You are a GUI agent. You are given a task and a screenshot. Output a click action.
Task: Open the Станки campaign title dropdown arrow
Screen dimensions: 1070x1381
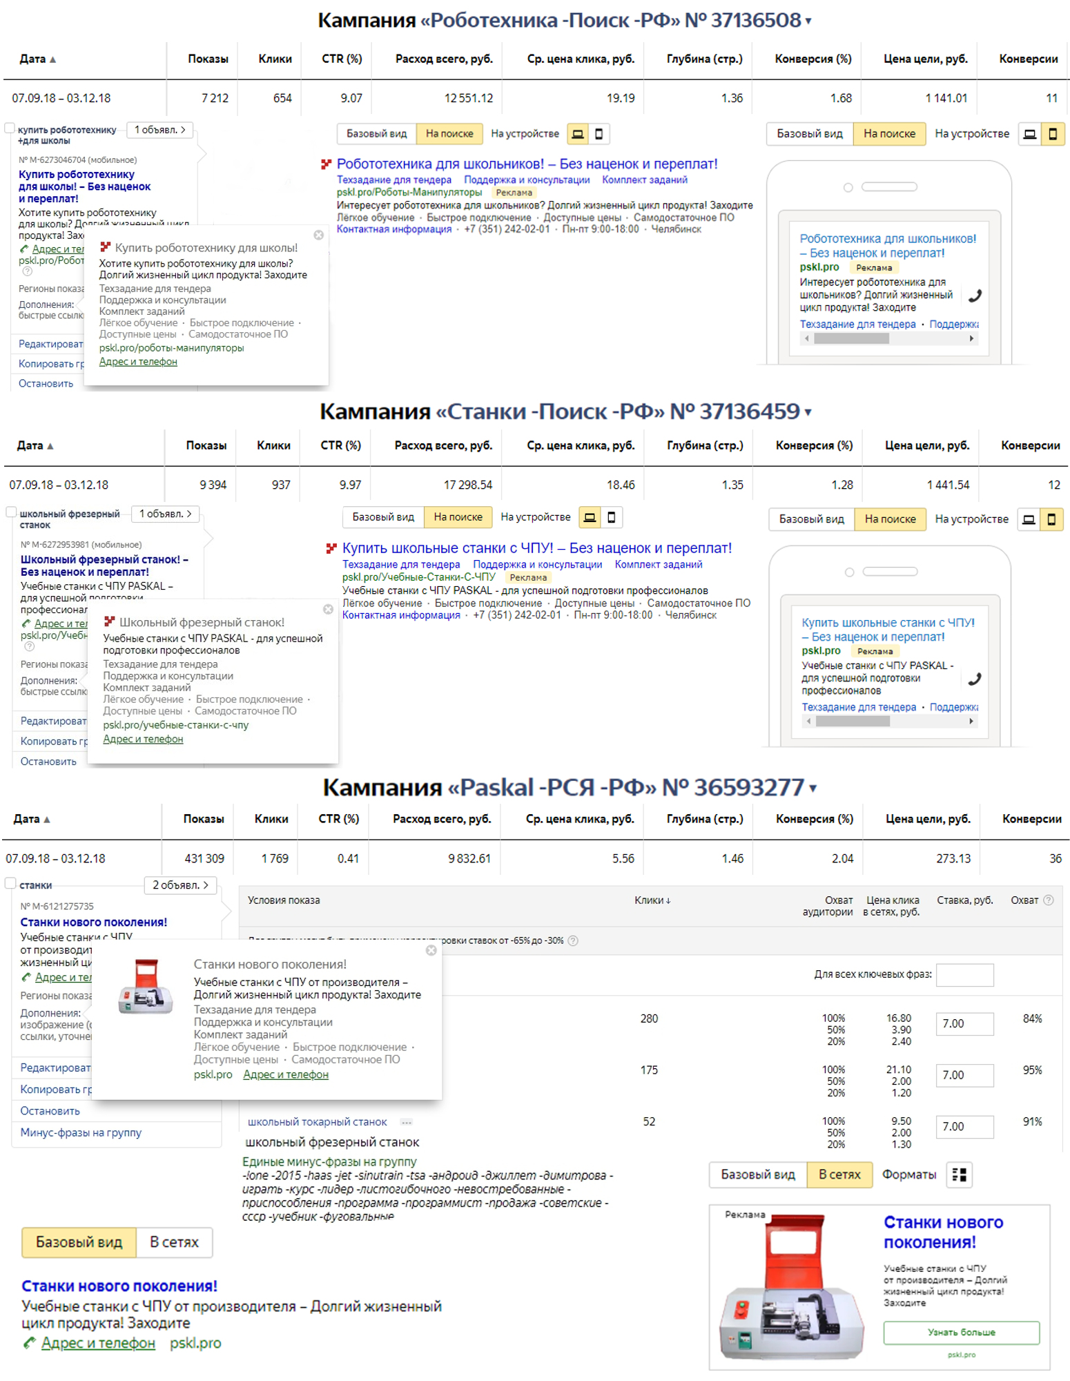pyautogui.click(x=808, y=413)
